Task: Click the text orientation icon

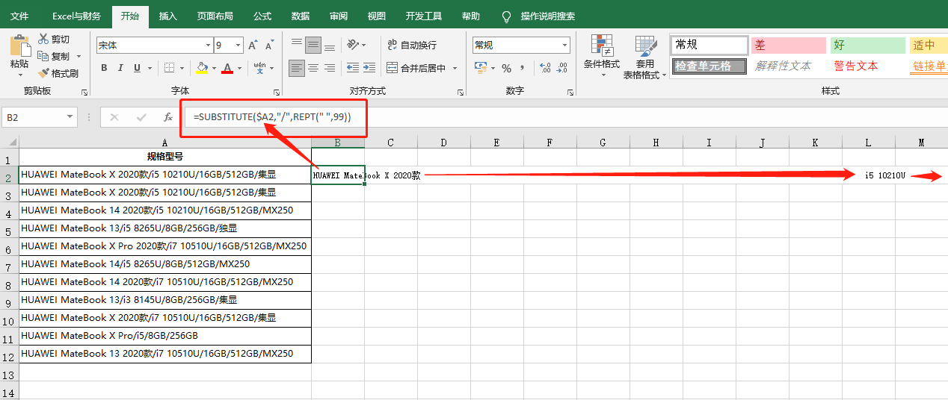Action: (352, 45)
